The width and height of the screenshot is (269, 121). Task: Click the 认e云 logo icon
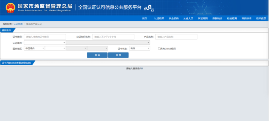tap(149, 8)
